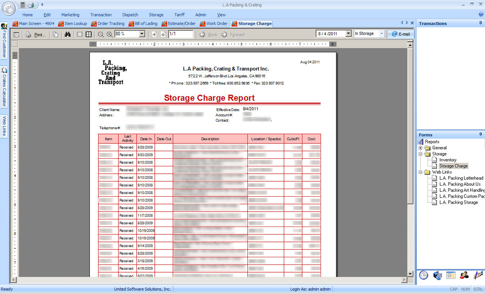Open L.A. Packing Storage web link
The height and width of the screenshot is (294, 485).
459,202
